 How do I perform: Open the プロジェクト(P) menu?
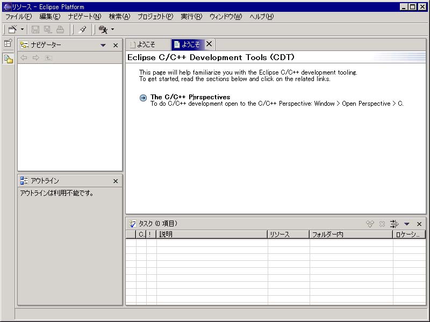pos(155,17)
